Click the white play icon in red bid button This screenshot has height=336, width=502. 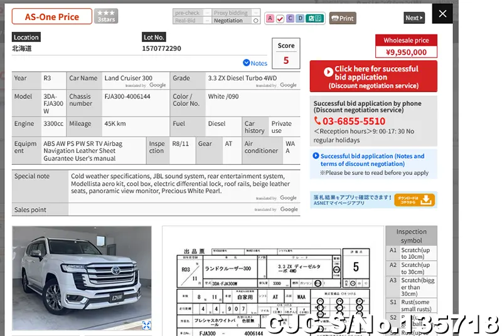[x=328, y=72]
